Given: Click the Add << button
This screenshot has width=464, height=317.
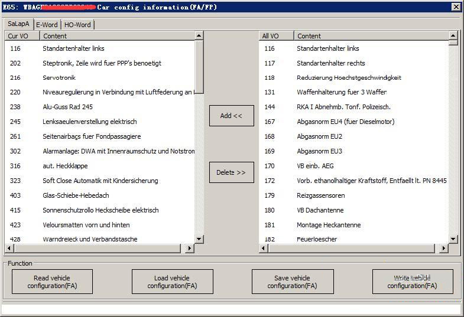Looking at the screenshot, I should click(x=231, y=116).
